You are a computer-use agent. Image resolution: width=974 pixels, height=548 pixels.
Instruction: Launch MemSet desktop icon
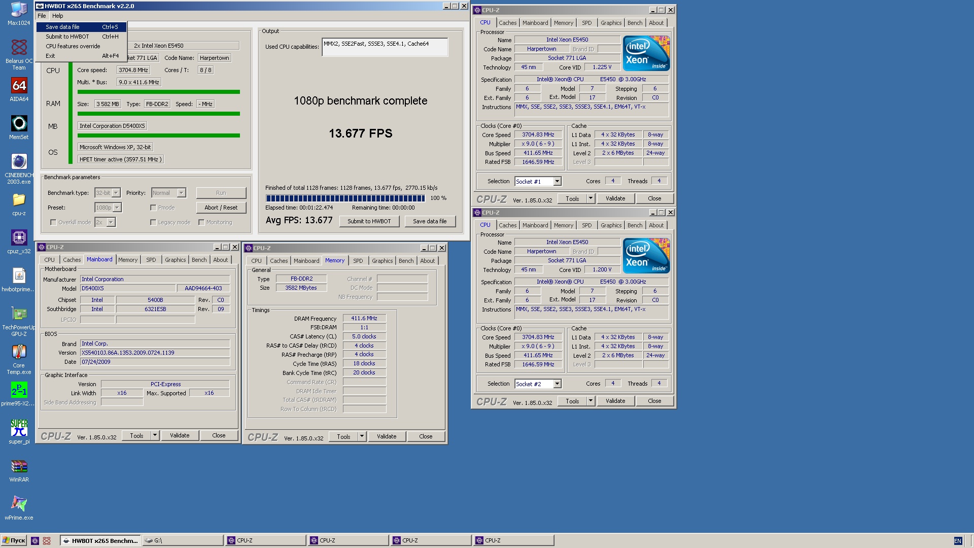pos(19,127)
